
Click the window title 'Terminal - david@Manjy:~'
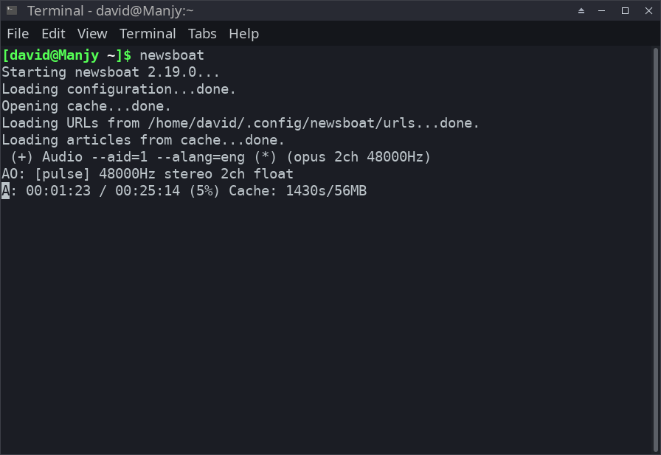click(111, 11)
